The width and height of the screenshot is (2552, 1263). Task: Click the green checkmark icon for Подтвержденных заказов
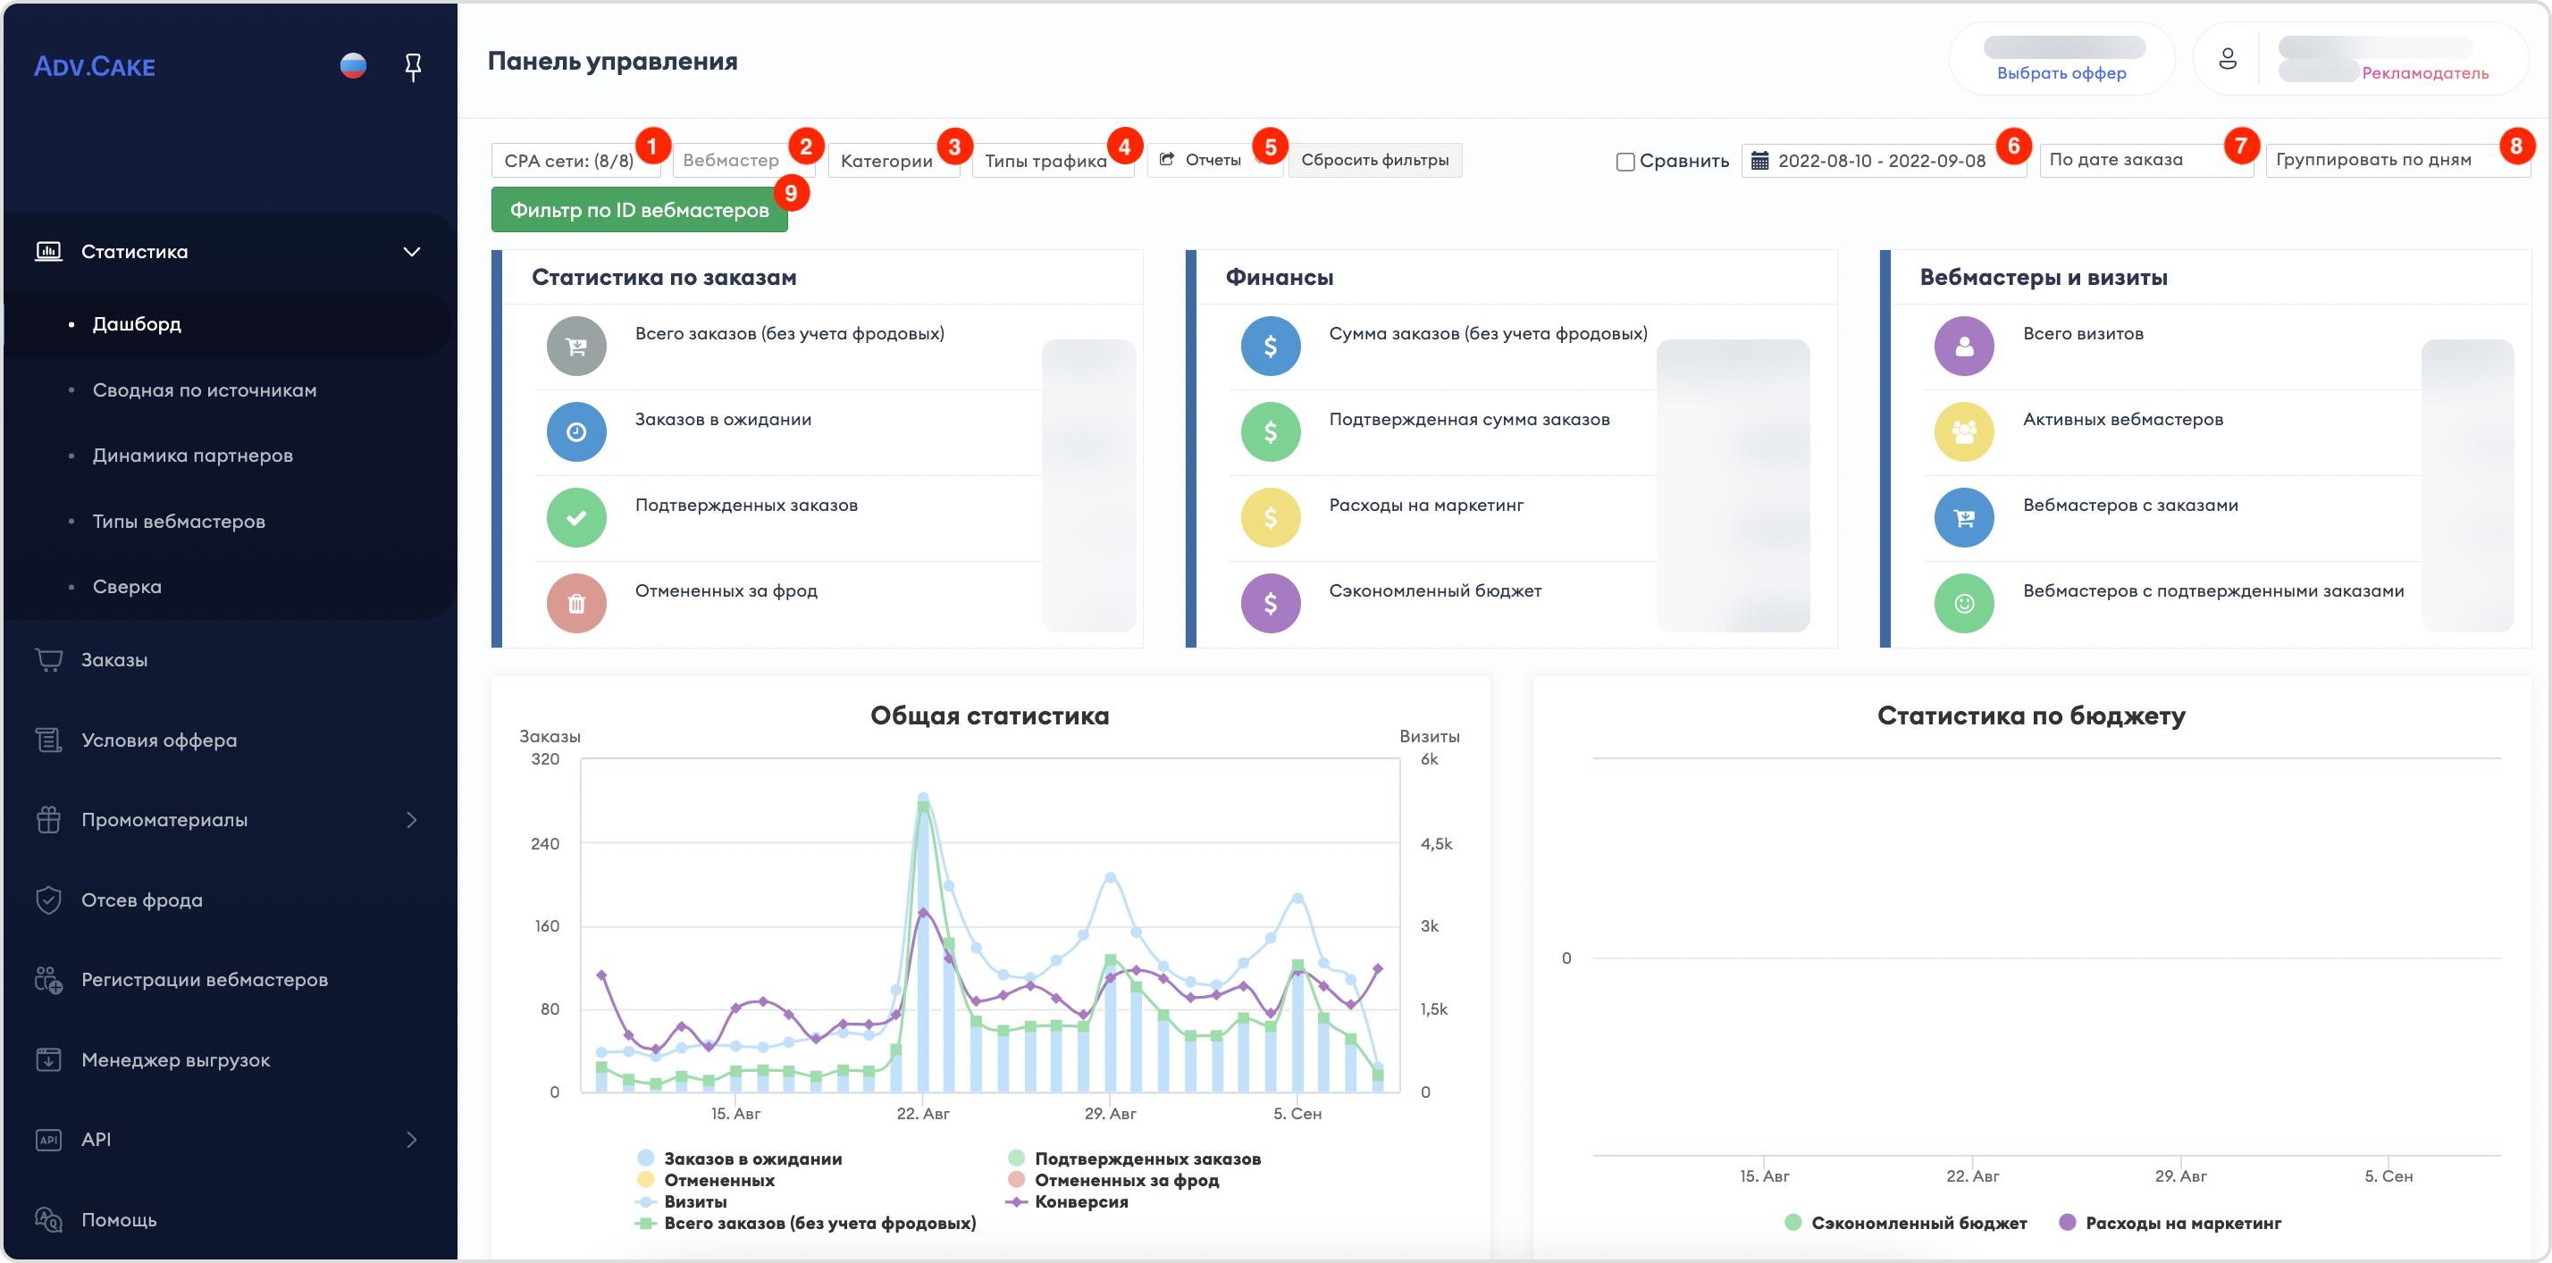coord(576,517)
